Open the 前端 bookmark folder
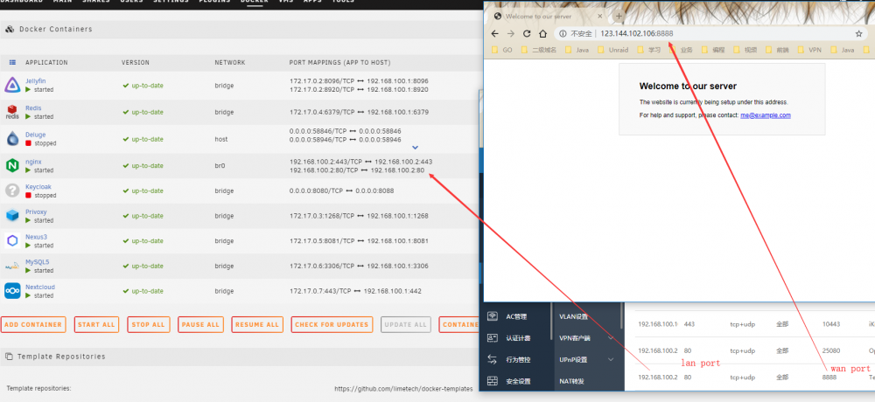The width and height of the screenshot is (875, 402). (x=777, y=50)
